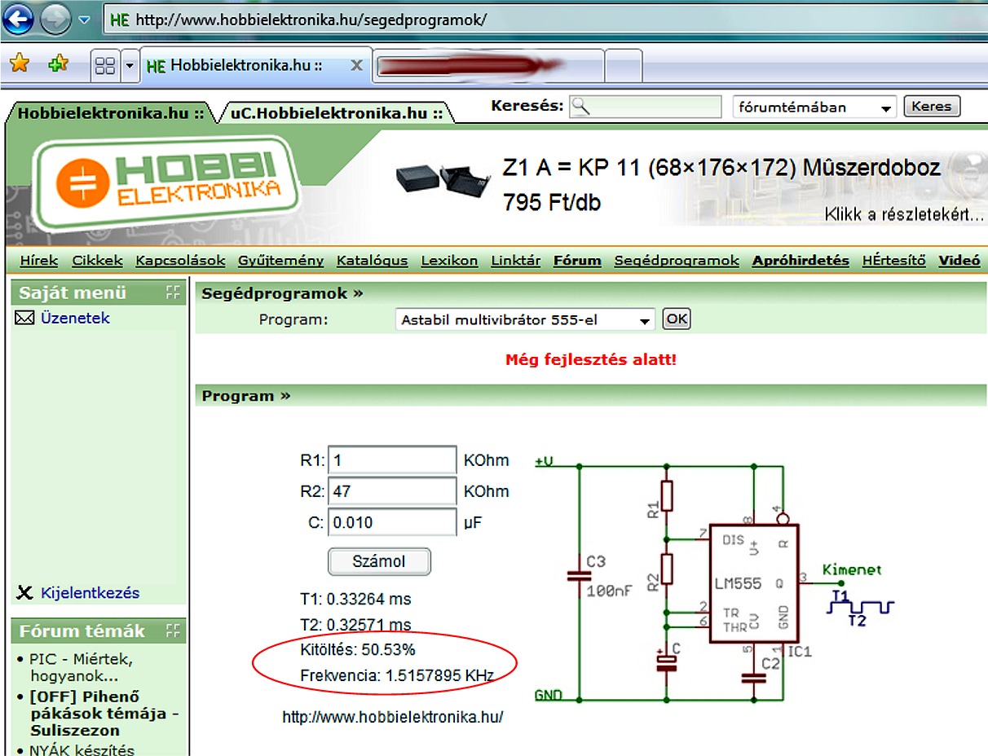Open the Katalógus menu item
The image size is (988, 756).
pyautogui.click(x=372, y=261)
